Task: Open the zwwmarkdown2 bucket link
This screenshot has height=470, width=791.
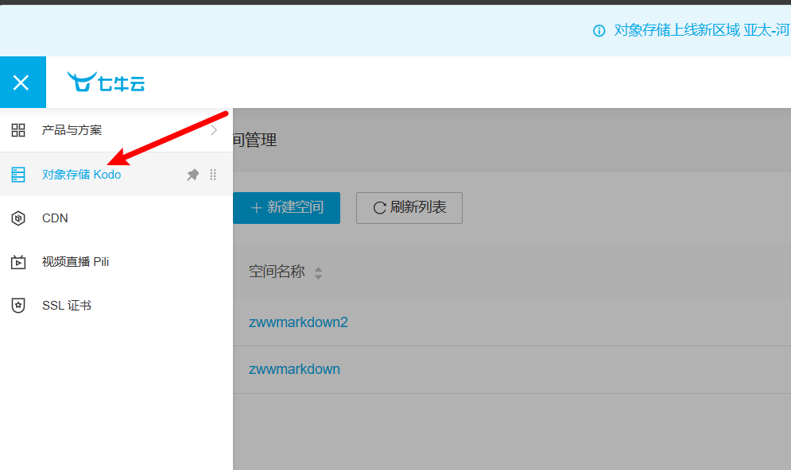Action: tap(298, 322)
